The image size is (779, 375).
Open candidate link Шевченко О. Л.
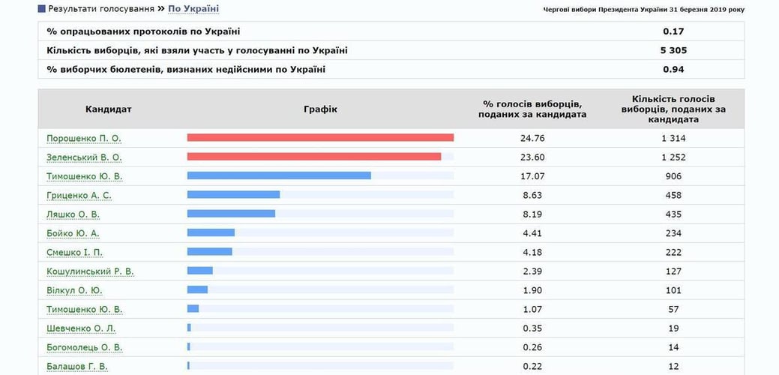pos(81,328)
